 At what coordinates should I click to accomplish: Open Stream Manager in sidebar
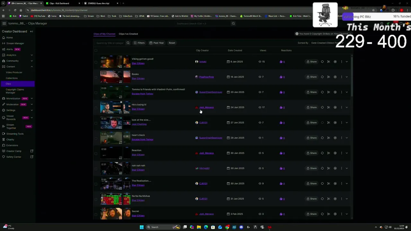pos(15,43)
